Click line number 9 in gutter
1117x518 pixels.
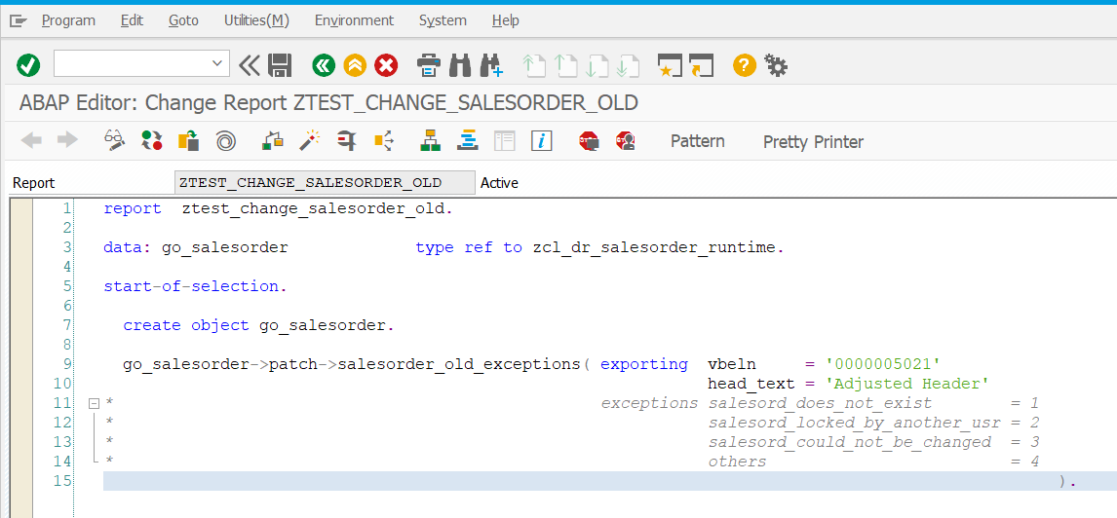(67, 364)
